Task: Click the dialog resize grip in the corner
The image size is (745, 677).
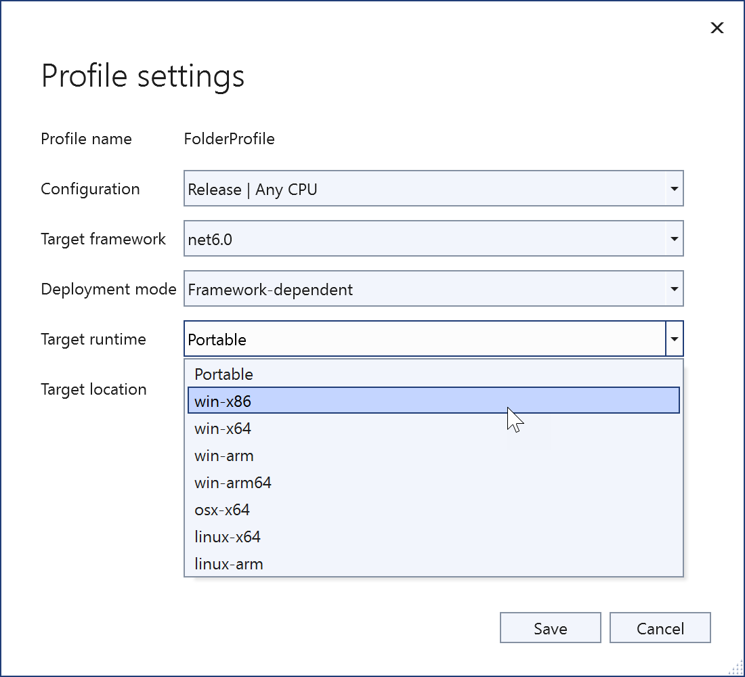Action: [x=736, y=668]
